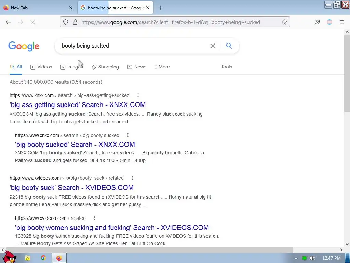The image size is (350, 263).
Task: Click in the Google search input field
Action: tap(134, 46)
